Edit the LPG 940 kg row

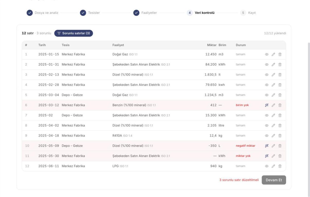tap(273, 166)
